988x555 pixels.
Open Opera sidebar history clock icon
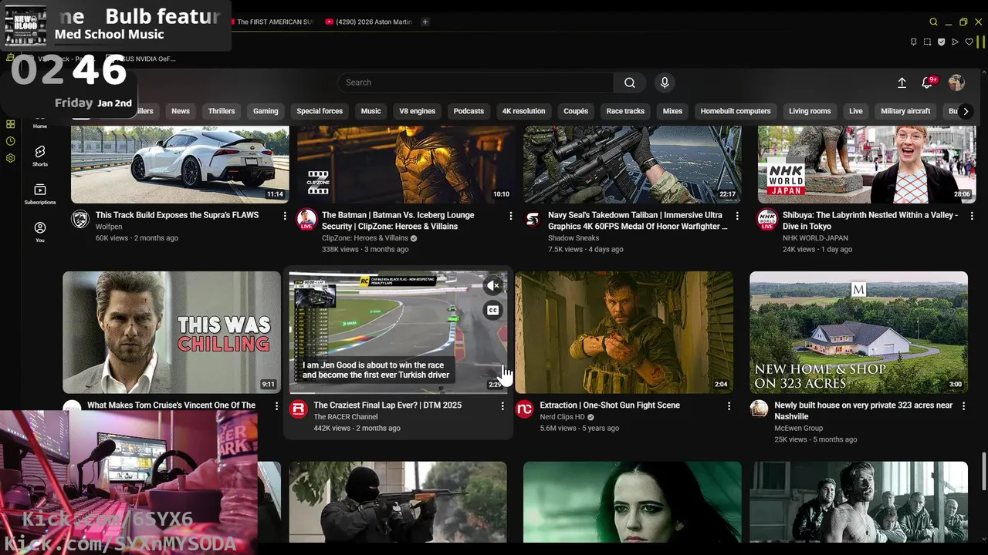click(10, 141)
